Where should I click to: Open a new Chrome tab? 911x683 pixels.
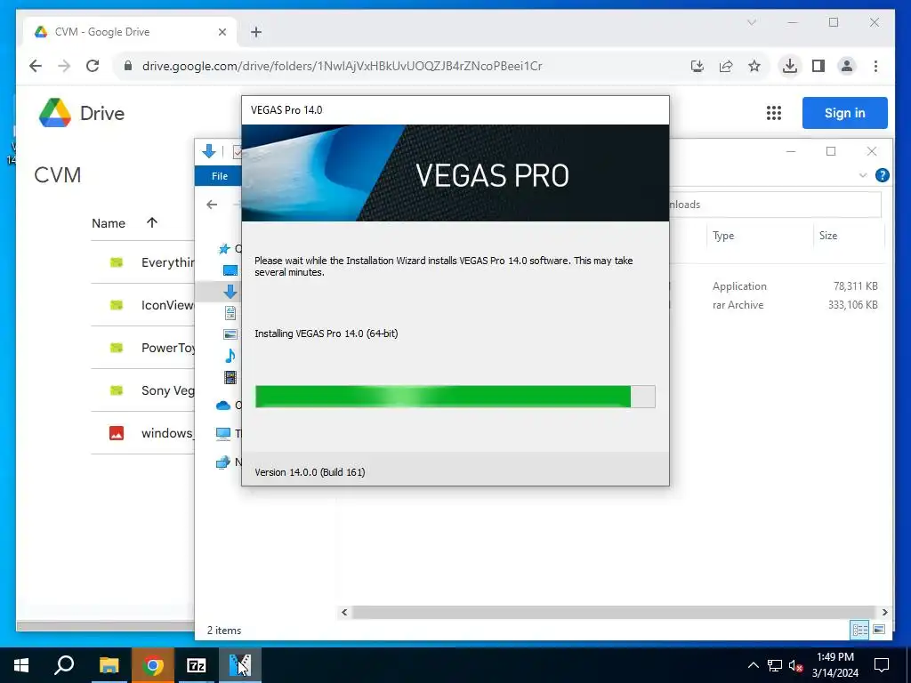(x=256, y=32)
